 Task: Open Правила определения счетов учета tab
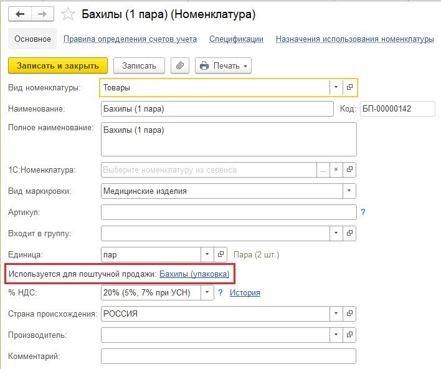130,39
